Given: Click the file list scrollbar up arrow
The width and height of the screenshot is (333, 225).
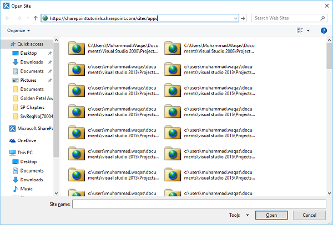Looking at the screenshot, I should pos(329,40).
